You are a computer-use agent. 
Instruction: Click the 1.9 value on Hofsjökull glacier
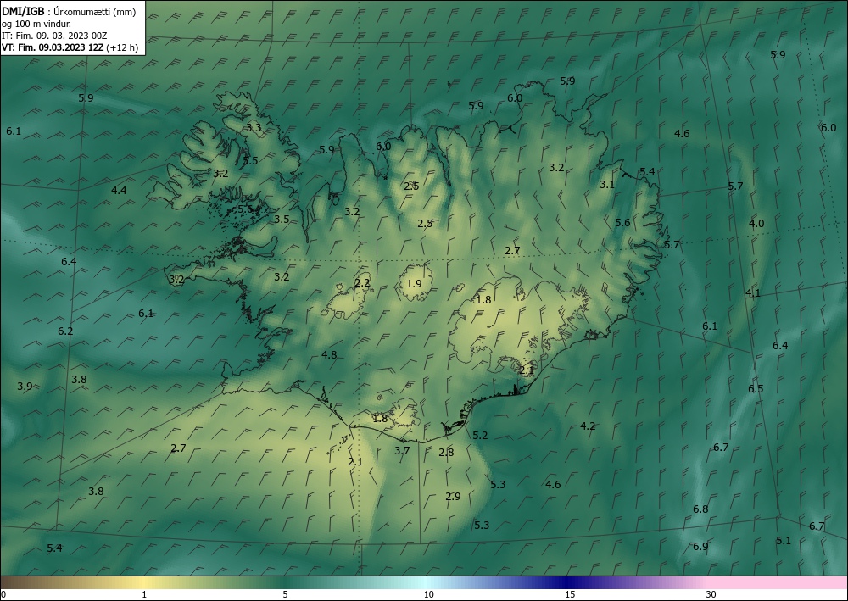414,284
